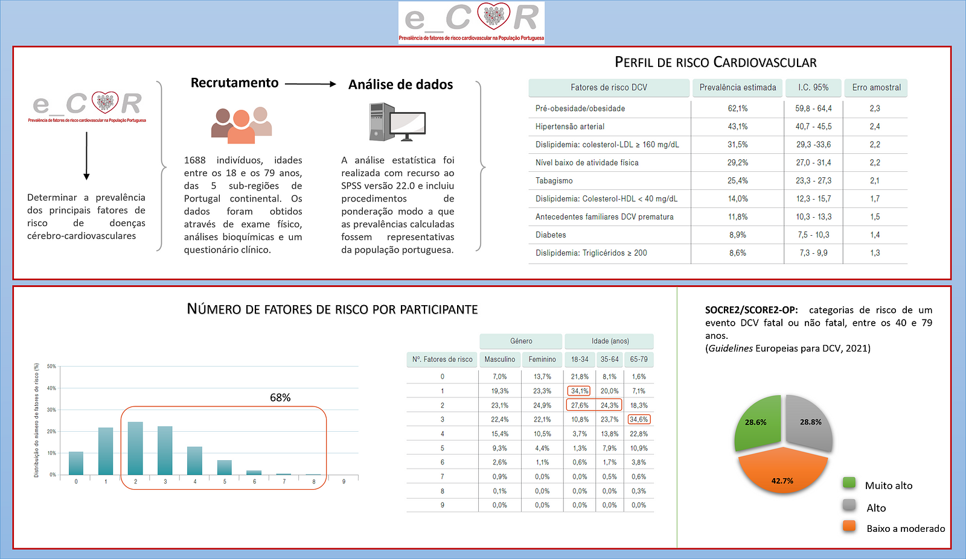
Task: Select the Género table header
Action: [x=521, y=341]
